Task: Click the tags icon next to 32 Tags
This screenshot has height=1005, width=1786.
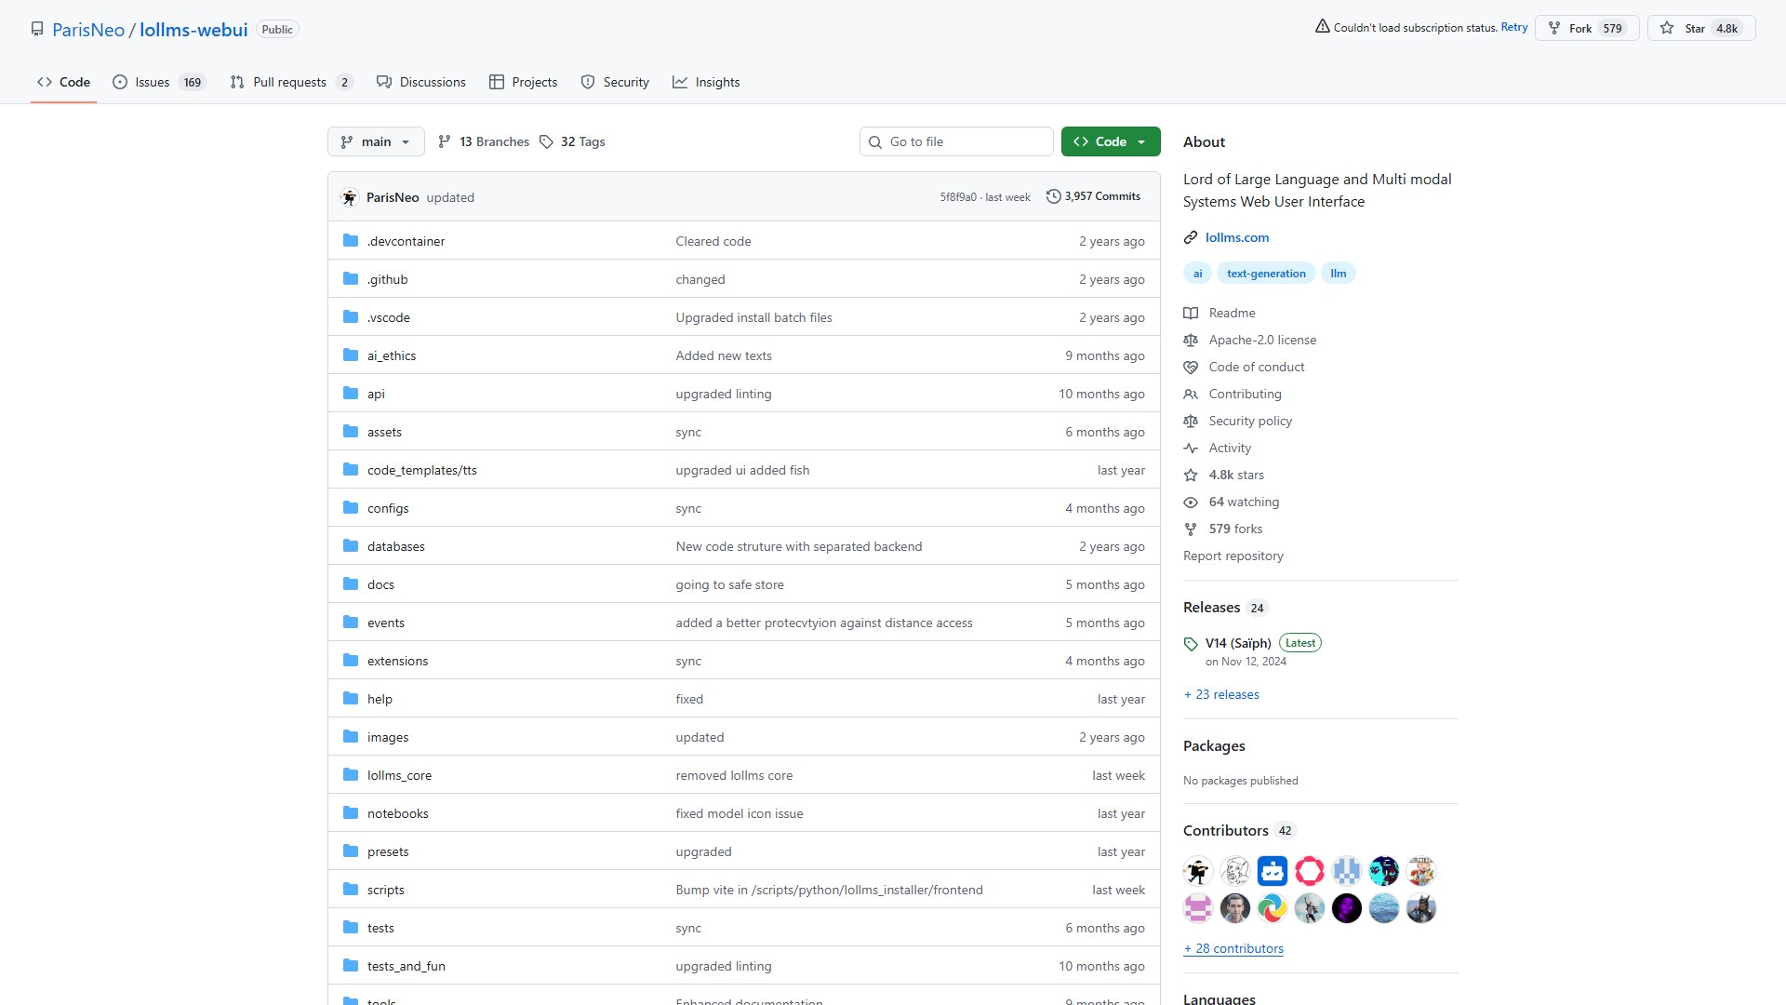Action: point(546,141)
